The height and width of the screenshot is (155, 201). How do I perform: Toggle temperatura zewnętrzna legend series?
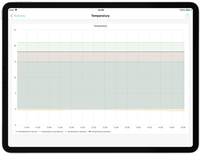coord(51,131)
